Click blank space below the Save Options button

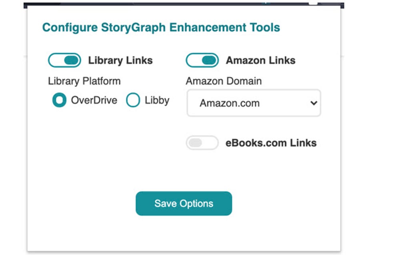[184, 234]
